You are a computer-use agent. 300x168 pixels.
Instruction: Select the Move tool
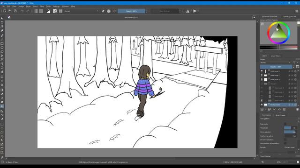tap(2, 81)
